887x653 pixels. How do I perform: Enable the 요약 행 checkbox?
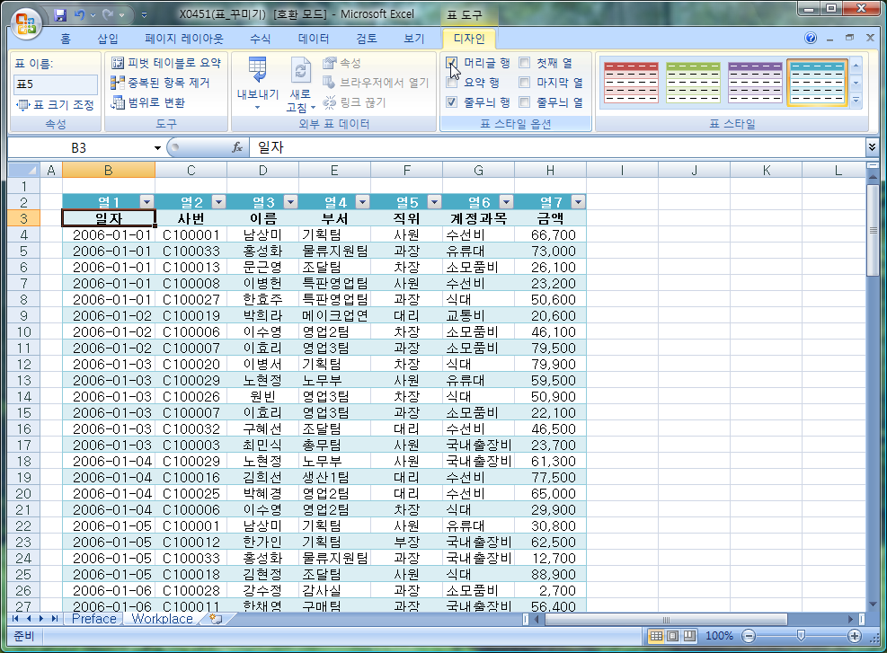tap(451, 83)
